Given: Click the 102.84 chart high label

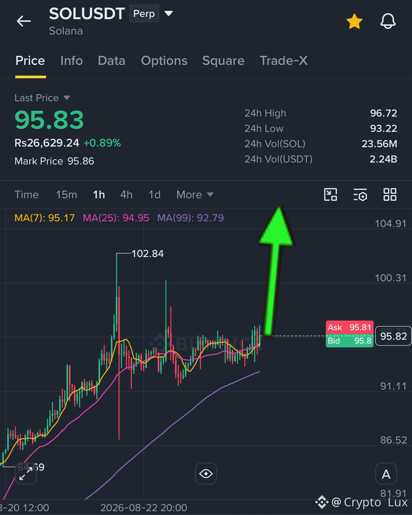Looking at the screenshot, I should click(147, 254).
